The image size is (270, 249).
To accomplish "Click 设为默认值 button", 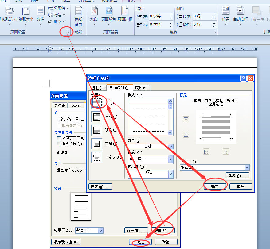I will (x=66, y=242).
